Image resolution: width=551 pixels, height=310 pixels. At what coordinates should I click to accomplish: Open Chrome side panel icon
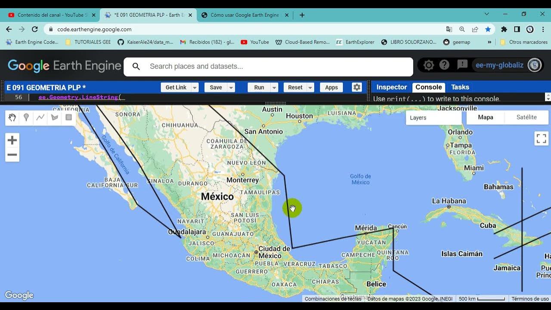(x=517, y=29)
